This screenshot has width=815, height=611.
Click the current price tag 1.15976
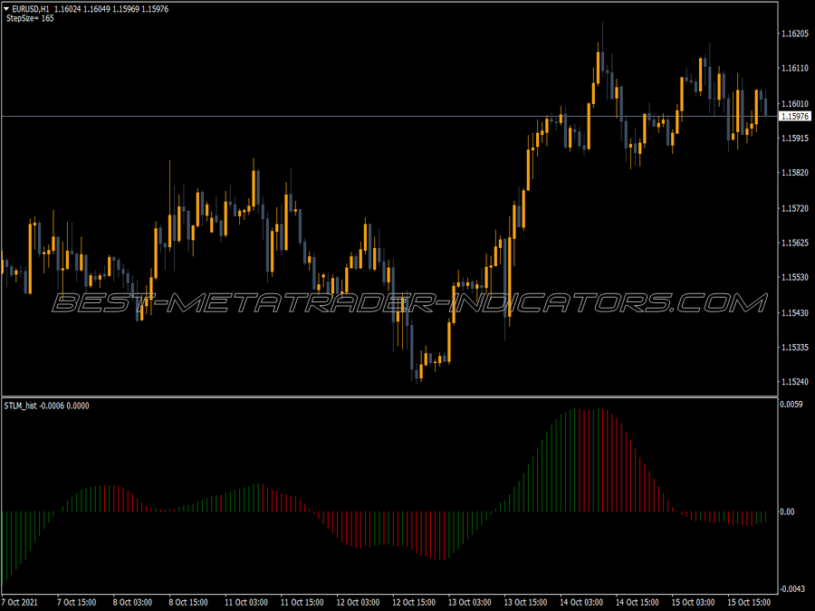(x=795, y=117)
